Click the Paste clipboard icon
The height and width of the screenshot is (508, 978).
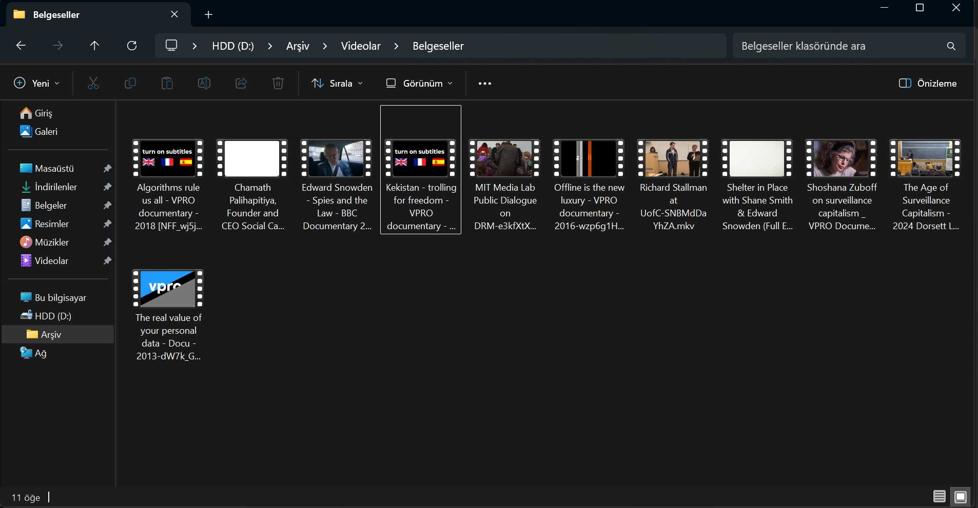167,83
